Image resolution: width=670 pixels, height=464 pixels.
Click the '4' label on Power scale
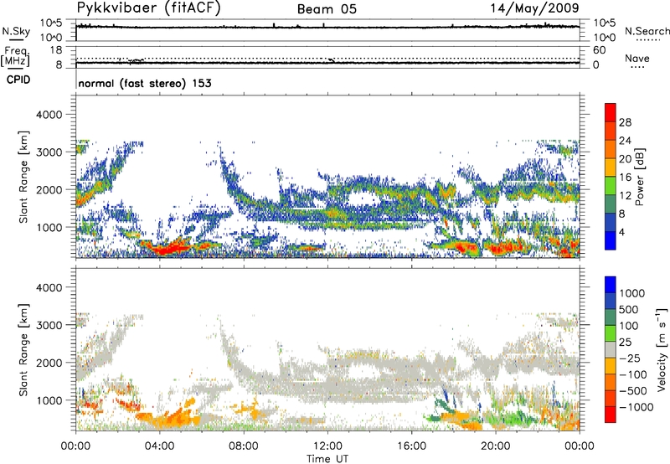coord(622,233)
